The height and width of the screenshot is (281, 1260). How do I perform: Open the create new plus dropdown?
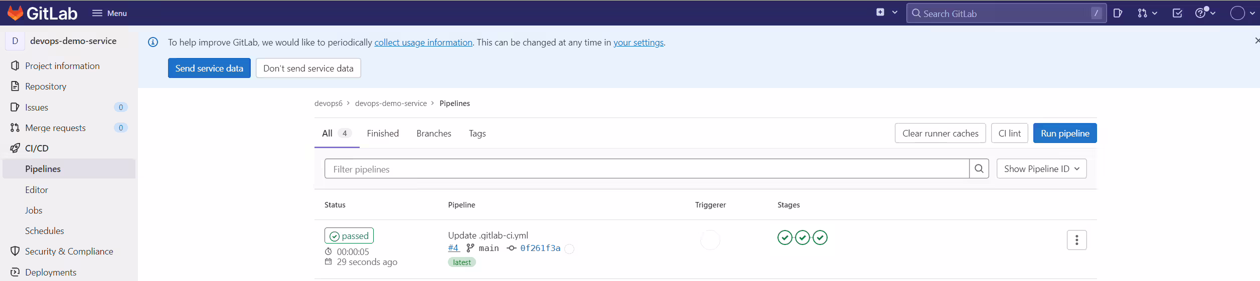pos(886,12)
